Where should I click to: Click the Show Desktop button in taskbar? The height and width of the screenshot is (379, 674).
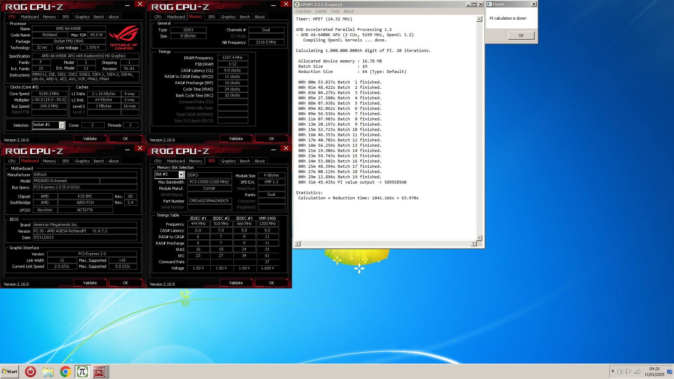pos(670,372)
